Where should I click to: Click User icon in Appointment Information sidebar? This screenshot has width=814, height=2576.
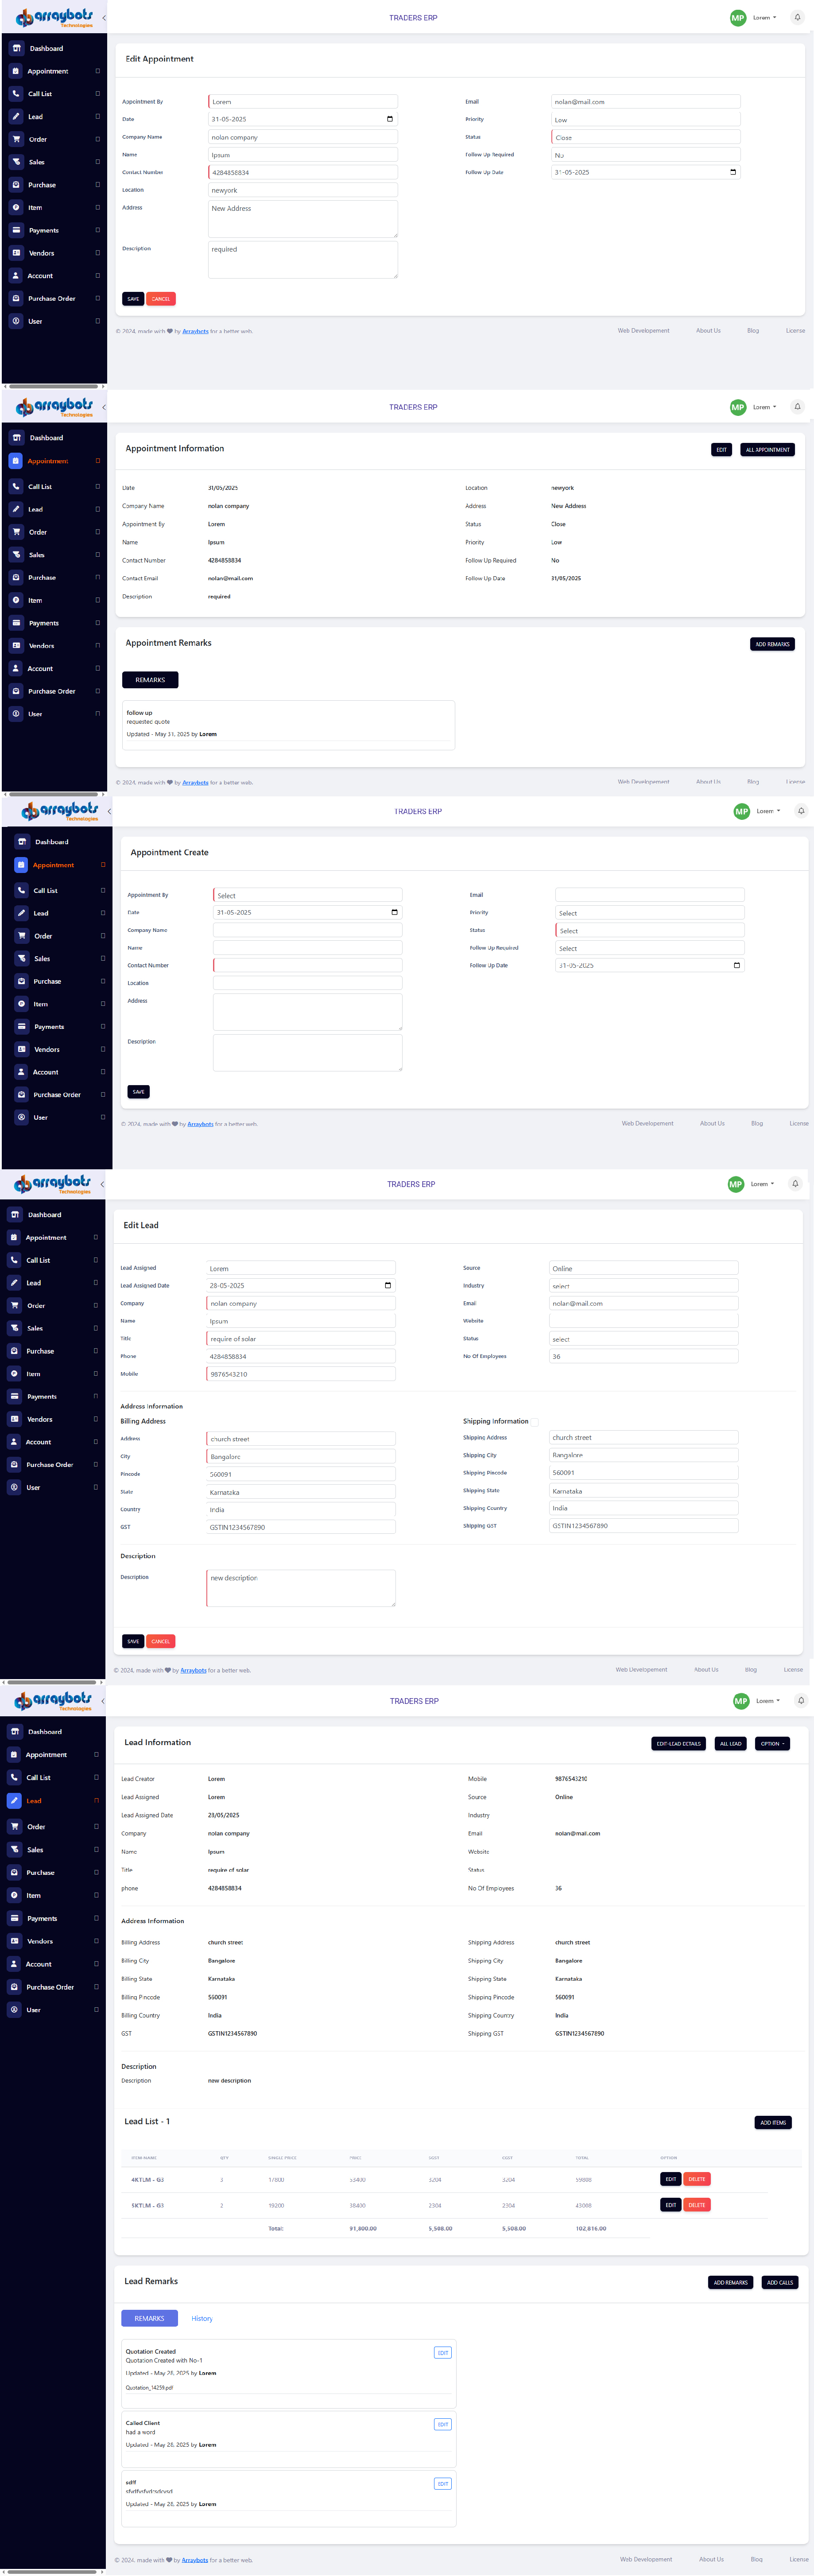point(16,714)
